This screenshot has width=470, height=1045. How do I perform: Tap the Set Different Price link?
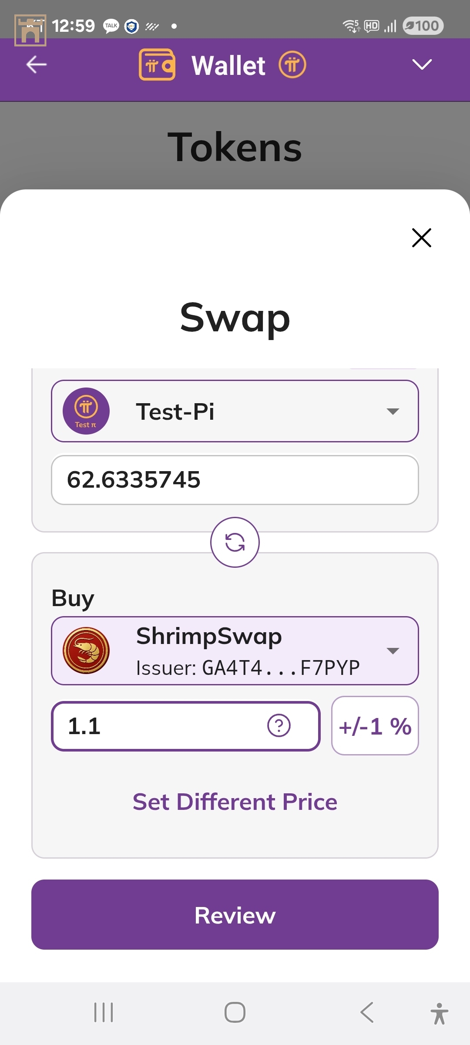235,802
